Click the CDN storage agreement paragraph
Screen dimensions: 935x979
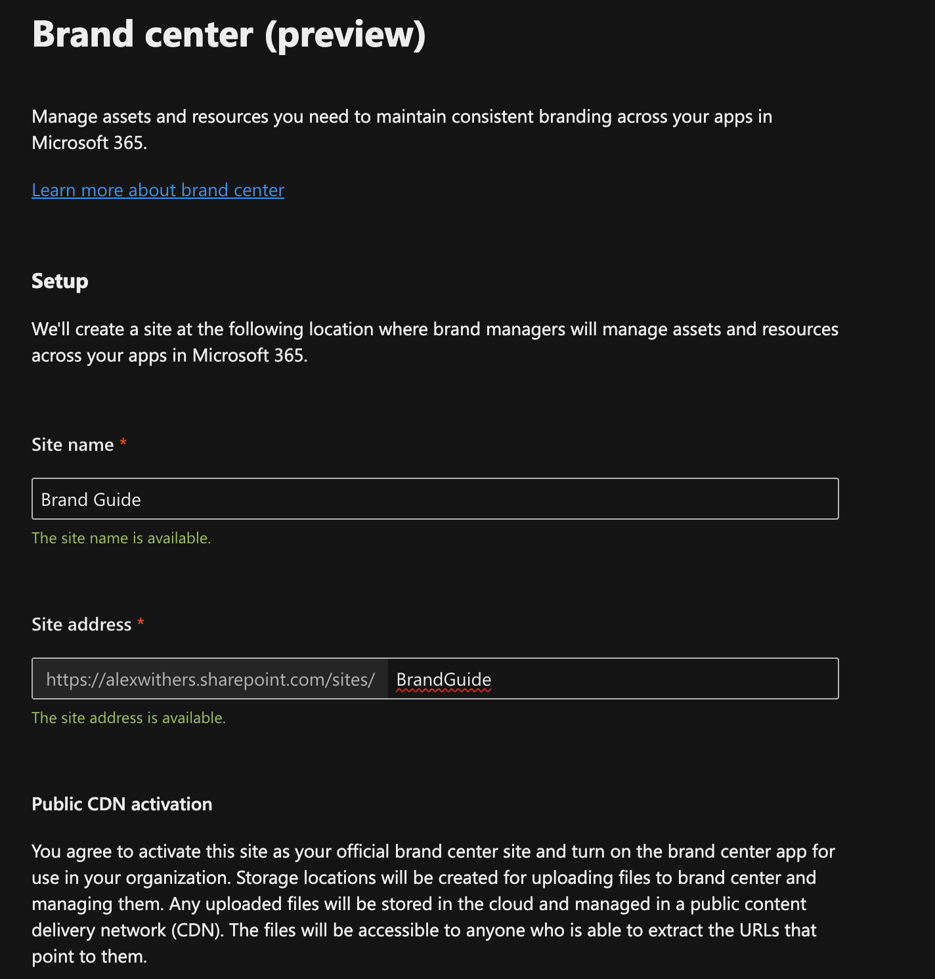tap(433, 904)
